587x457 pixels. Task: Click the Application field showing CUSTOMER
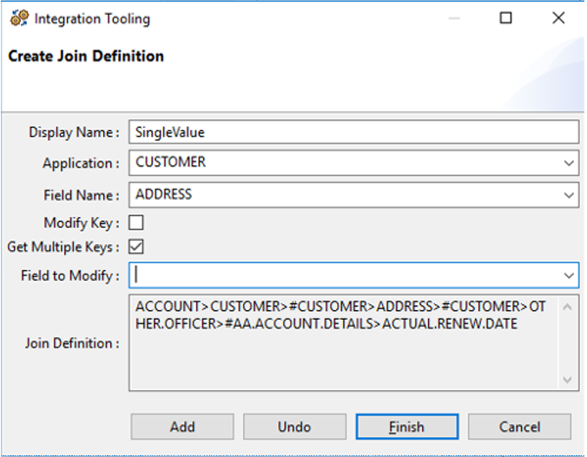344,162
